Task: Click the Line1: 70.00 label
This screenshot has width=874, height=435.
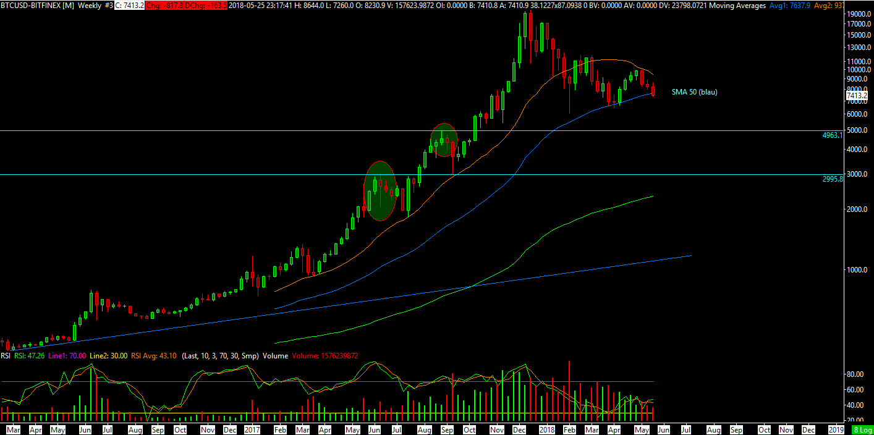Action: click(67, 356)
